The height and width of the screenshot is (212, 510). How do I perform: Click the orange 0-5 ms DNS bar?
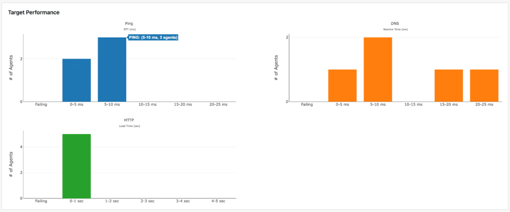click(x=342, y=85)
